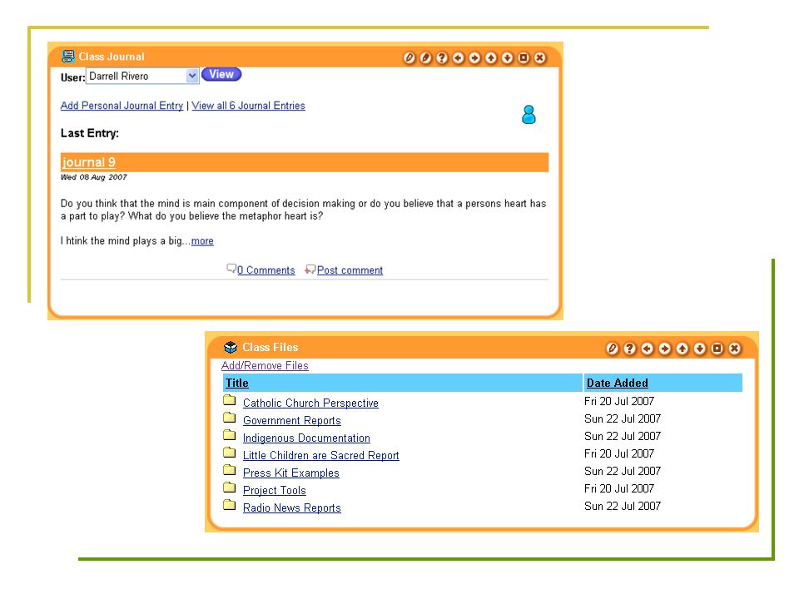799x599 pixels.
Task: Click the date beside Government Reports
Action: click(623, 418)
